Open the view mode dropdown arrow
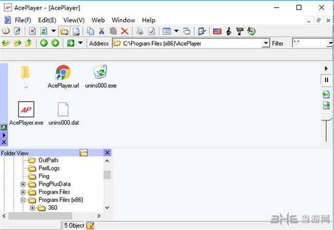Image resolution: width=334 pixels, height=230 pixels. point(176,31)
